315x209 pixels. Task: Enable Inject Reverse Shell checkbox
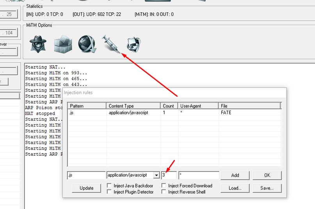(164, 192)
